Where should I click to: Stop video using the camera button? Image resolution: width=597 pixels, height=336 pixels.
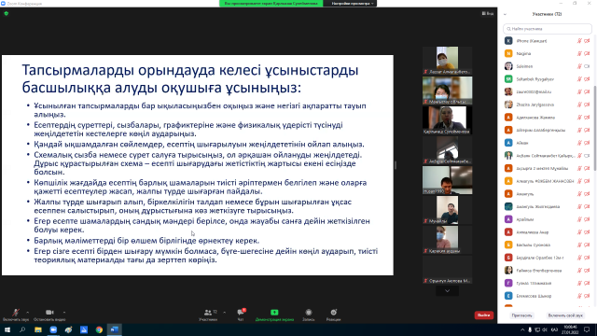tap(49, 315)
